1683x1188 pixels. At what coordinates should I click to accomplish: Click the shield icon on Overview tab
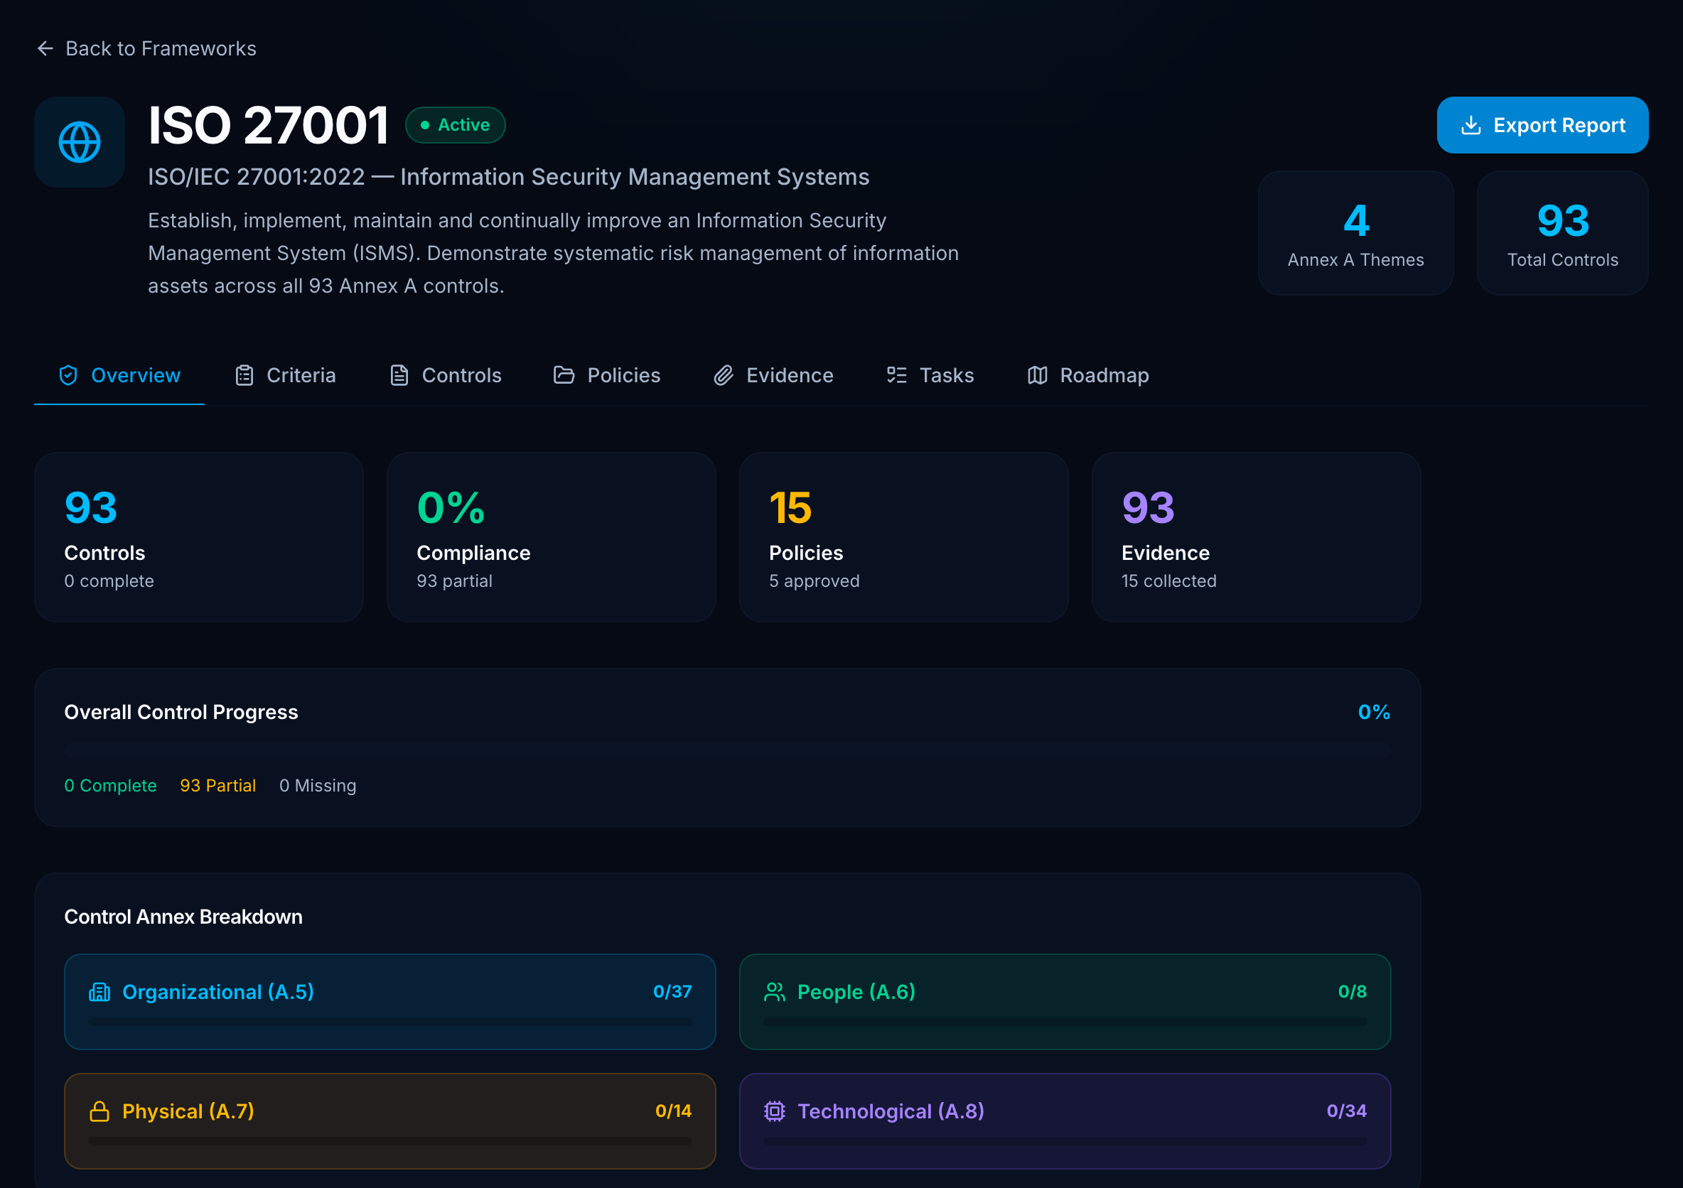[68, 375]
